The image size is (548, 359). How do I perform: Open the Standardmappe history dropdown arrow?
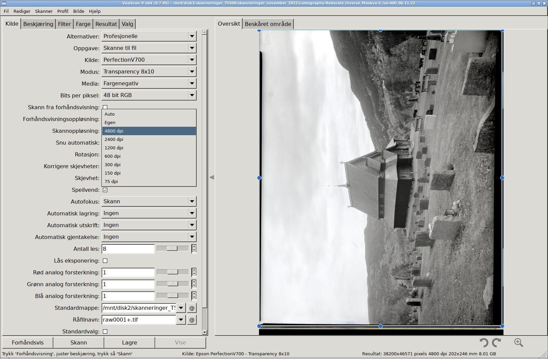click(181, 308)
